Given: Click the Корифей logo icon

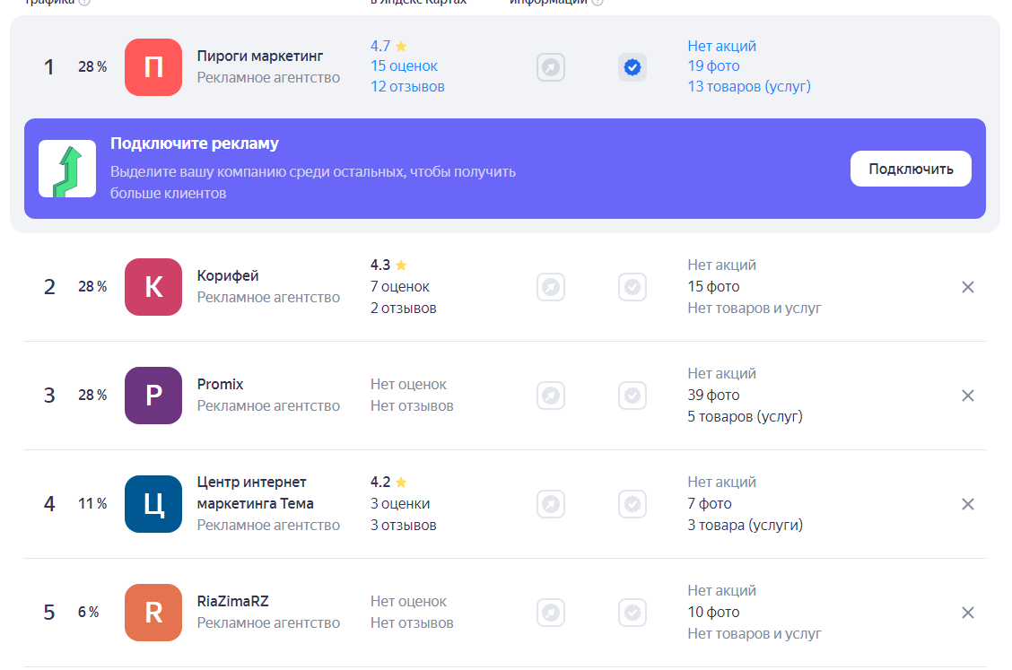Looking at the screenshot, I should click(x=153, y=287).
